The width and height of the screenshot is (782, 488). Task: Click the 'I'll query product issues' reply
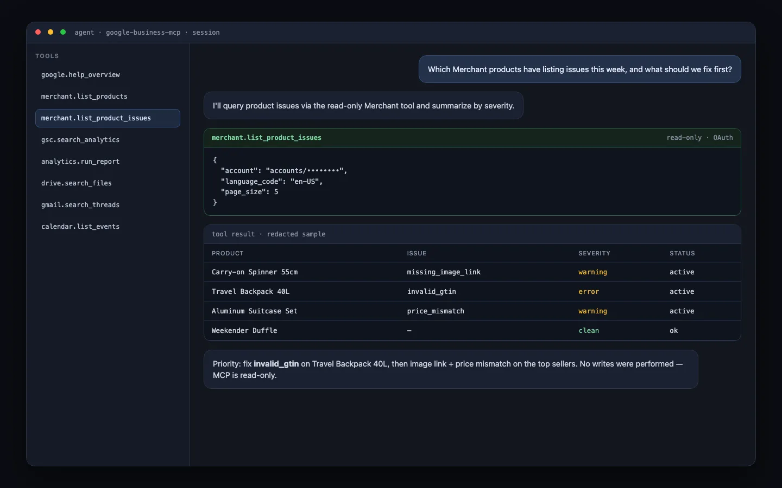(363, 106)
